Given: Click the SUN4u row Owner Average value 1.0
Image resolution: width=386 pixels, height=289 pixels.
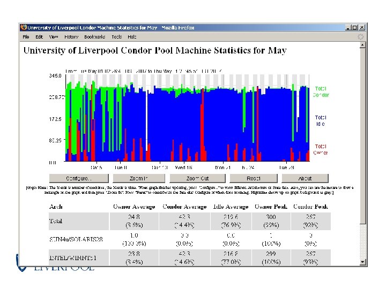Looking at the screenshot, I should (x=134, y=235).
